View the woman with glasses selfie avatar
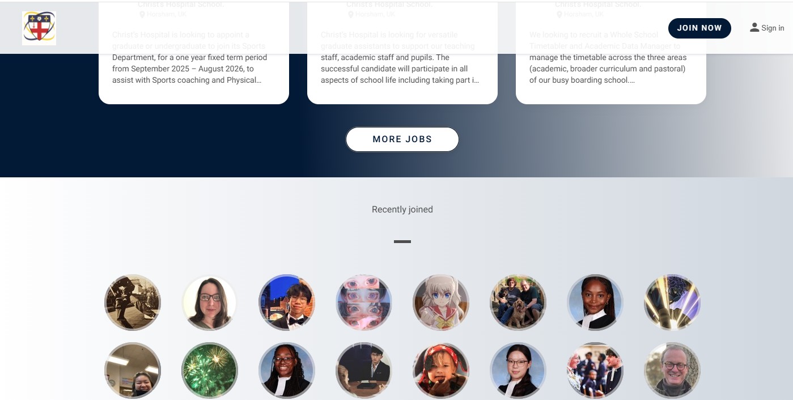 210,303
